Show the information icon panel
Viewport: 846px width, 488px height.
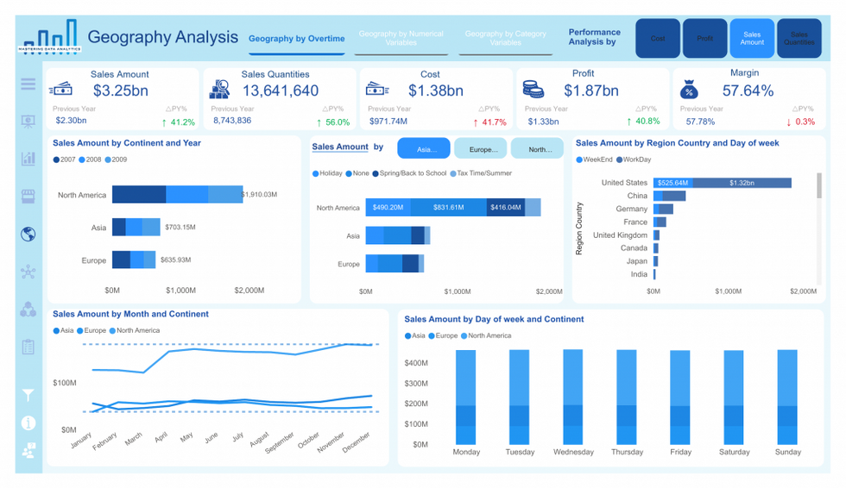point(28,422)
